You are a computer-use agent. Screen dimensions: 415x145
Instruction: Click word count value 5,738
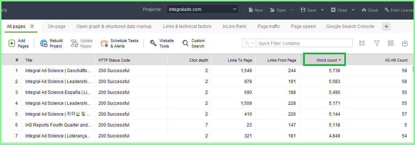[x=334, y=71]
